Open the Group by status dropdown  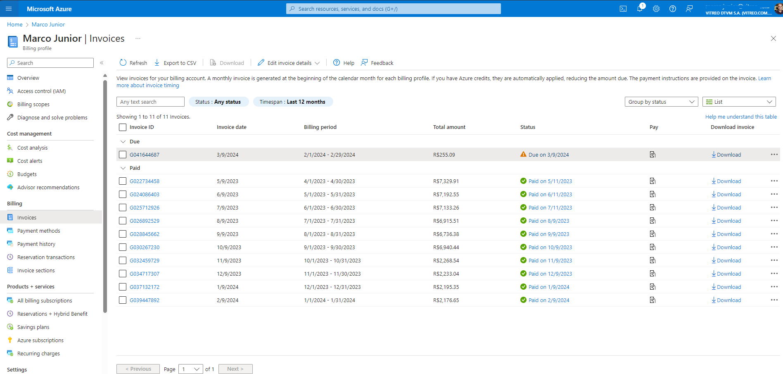(x=661, y=102)
